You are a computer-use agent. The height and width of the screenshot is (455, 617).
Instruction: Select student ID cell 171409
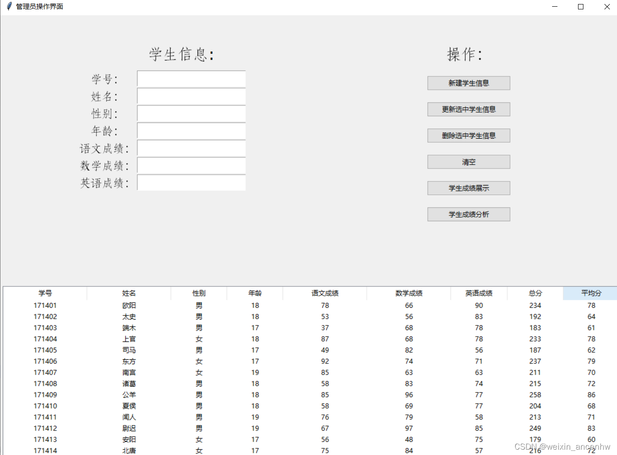click(x=45, y=395)
